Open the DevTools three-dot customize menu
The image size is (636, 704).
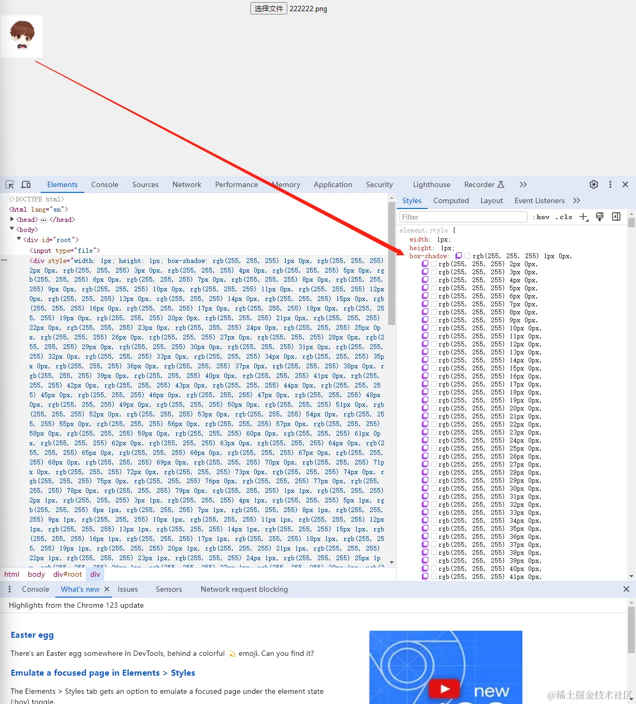pos(610,184)
